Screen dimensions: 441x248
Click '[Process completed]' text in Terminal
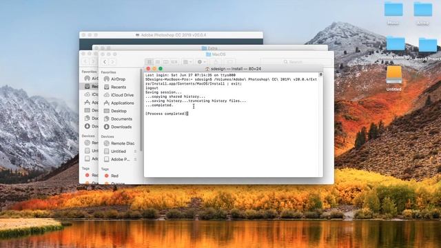tap(166, 114)
